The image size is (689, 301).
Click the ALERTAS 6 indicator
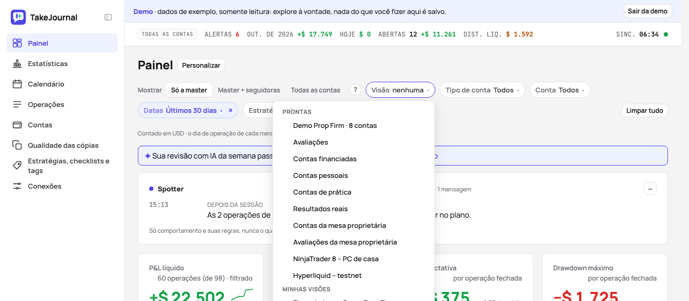click(x=222, y=34)
